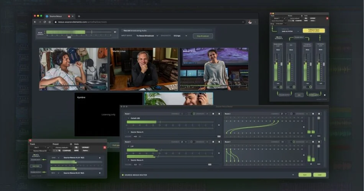Screen dimensions: 364x191
Task: Select the Kymbre listening-only tile
Action: click(x=108, y=114)
